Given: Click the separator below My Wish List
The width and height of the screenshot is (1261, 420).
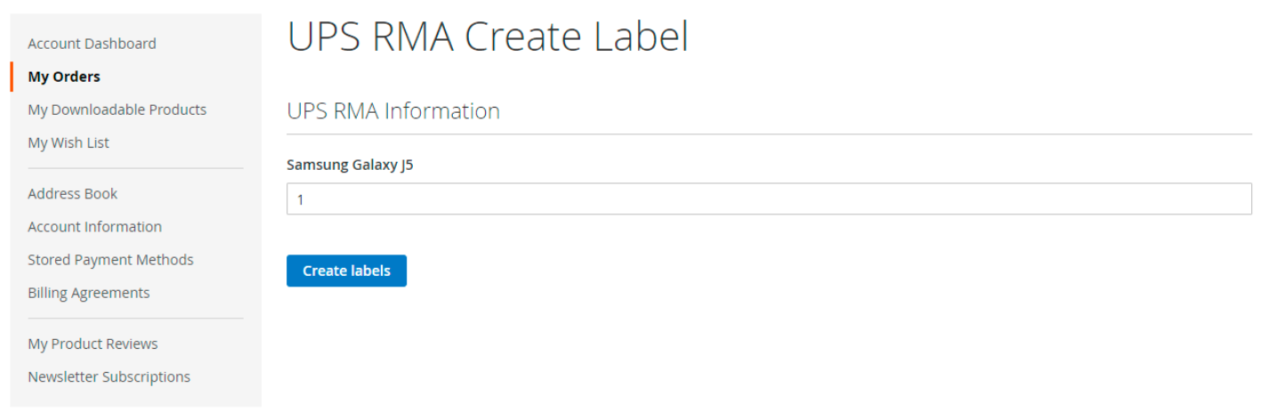Looking at the screenshot, I should pyautogui.click(x=135, y=168).
